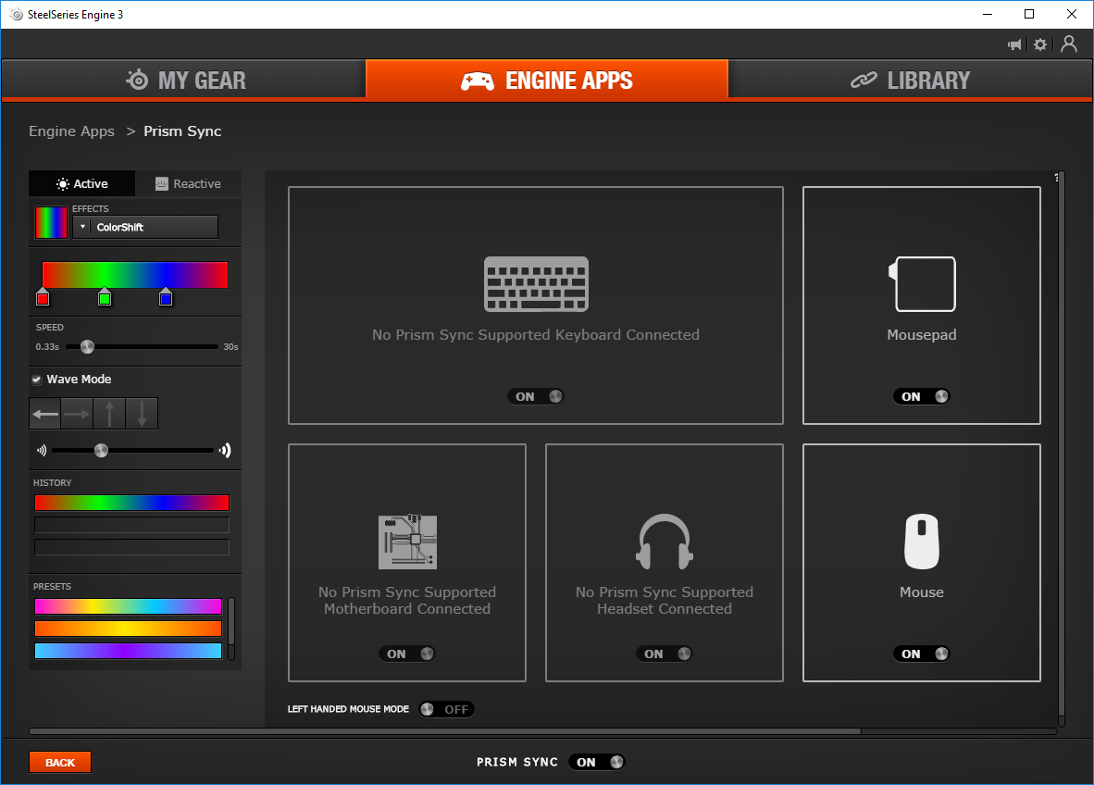This screenshot has width=1094, height=785.
Task: Click the 0.33s speed minimum label
Action: (x=47, y=347)
